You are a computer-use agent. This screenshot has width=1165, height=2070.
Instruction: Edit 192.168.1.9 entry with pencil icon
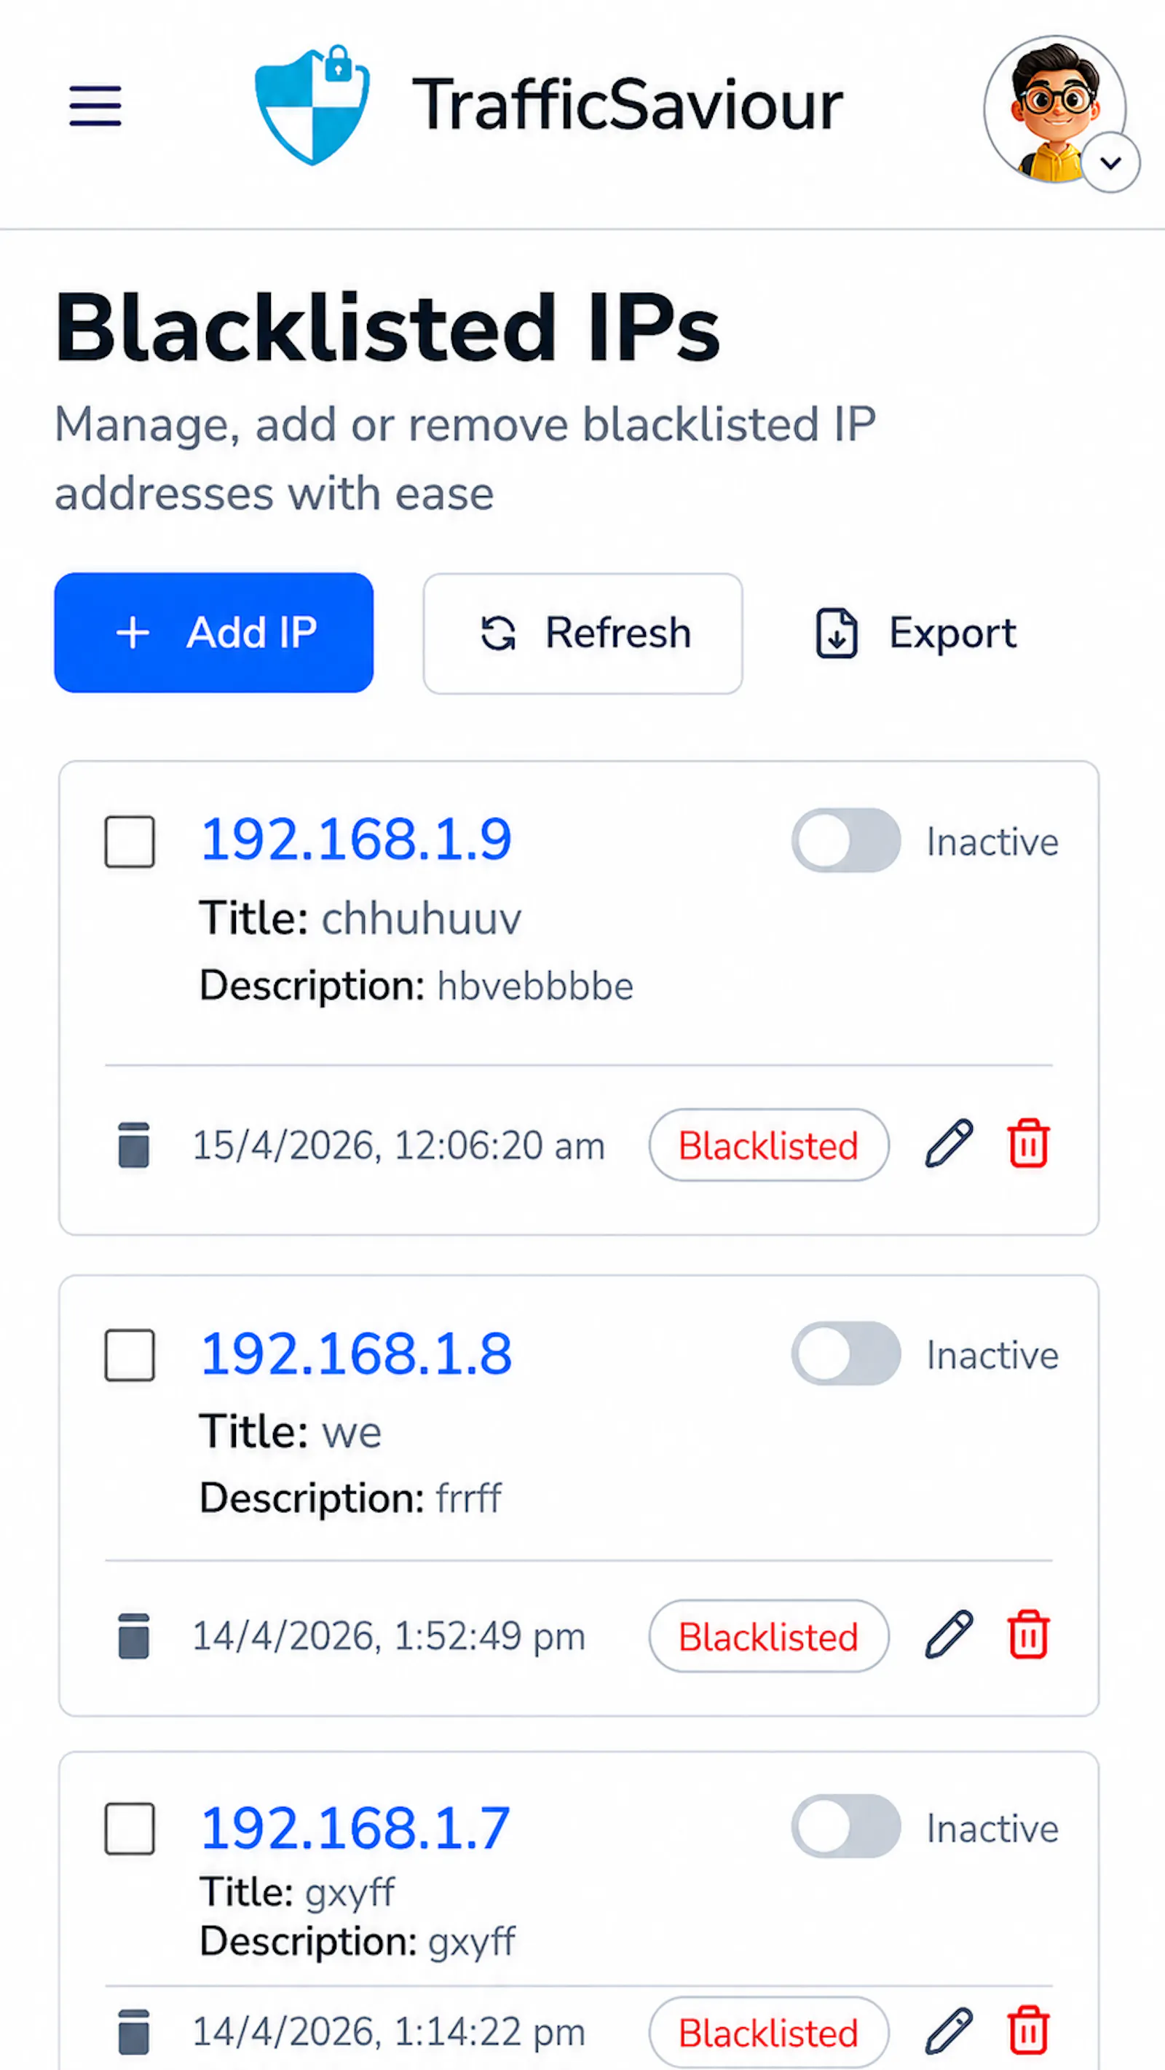(x=949, y=1143)
